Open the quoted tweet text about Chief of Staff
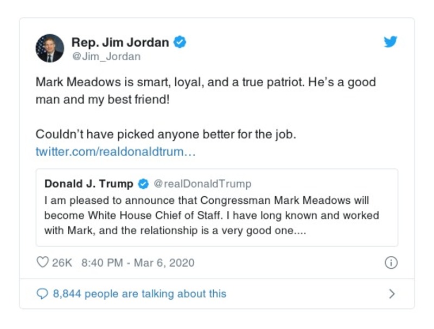Screen dimensions: 434x329 click(212, 215)
